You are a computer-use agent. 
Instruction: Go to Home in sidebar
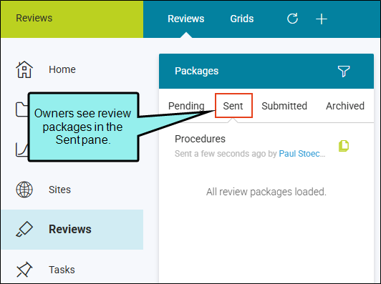[x=62, y=69]
